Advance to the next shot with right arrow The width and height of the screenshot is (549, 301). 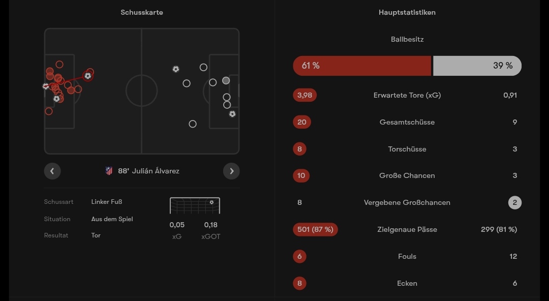click(x=231, y=171)
